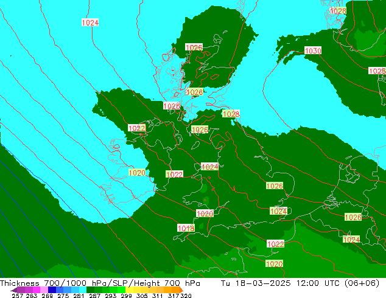
Task: Click the 1018 isobar pressure label
Action: coord(186,228)
